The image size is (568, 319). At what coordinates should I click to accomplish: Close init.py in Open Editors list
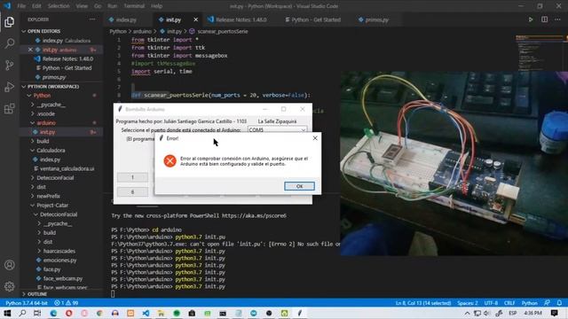30,50
